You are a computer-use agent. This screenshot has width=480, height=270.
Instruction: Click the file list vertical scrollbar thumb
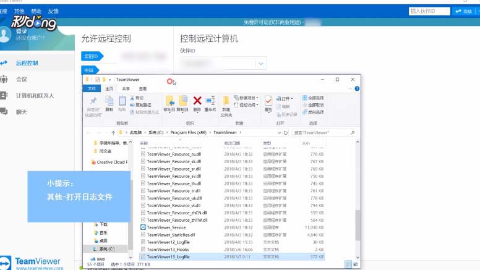358,225
